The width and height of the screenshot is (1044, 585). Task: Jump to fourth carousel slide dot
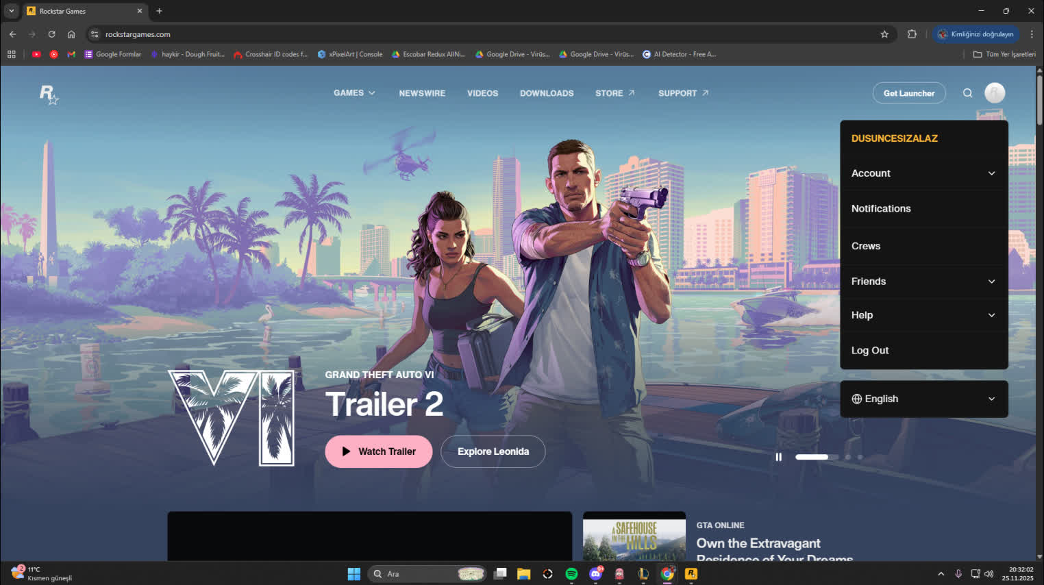(860, 457)
